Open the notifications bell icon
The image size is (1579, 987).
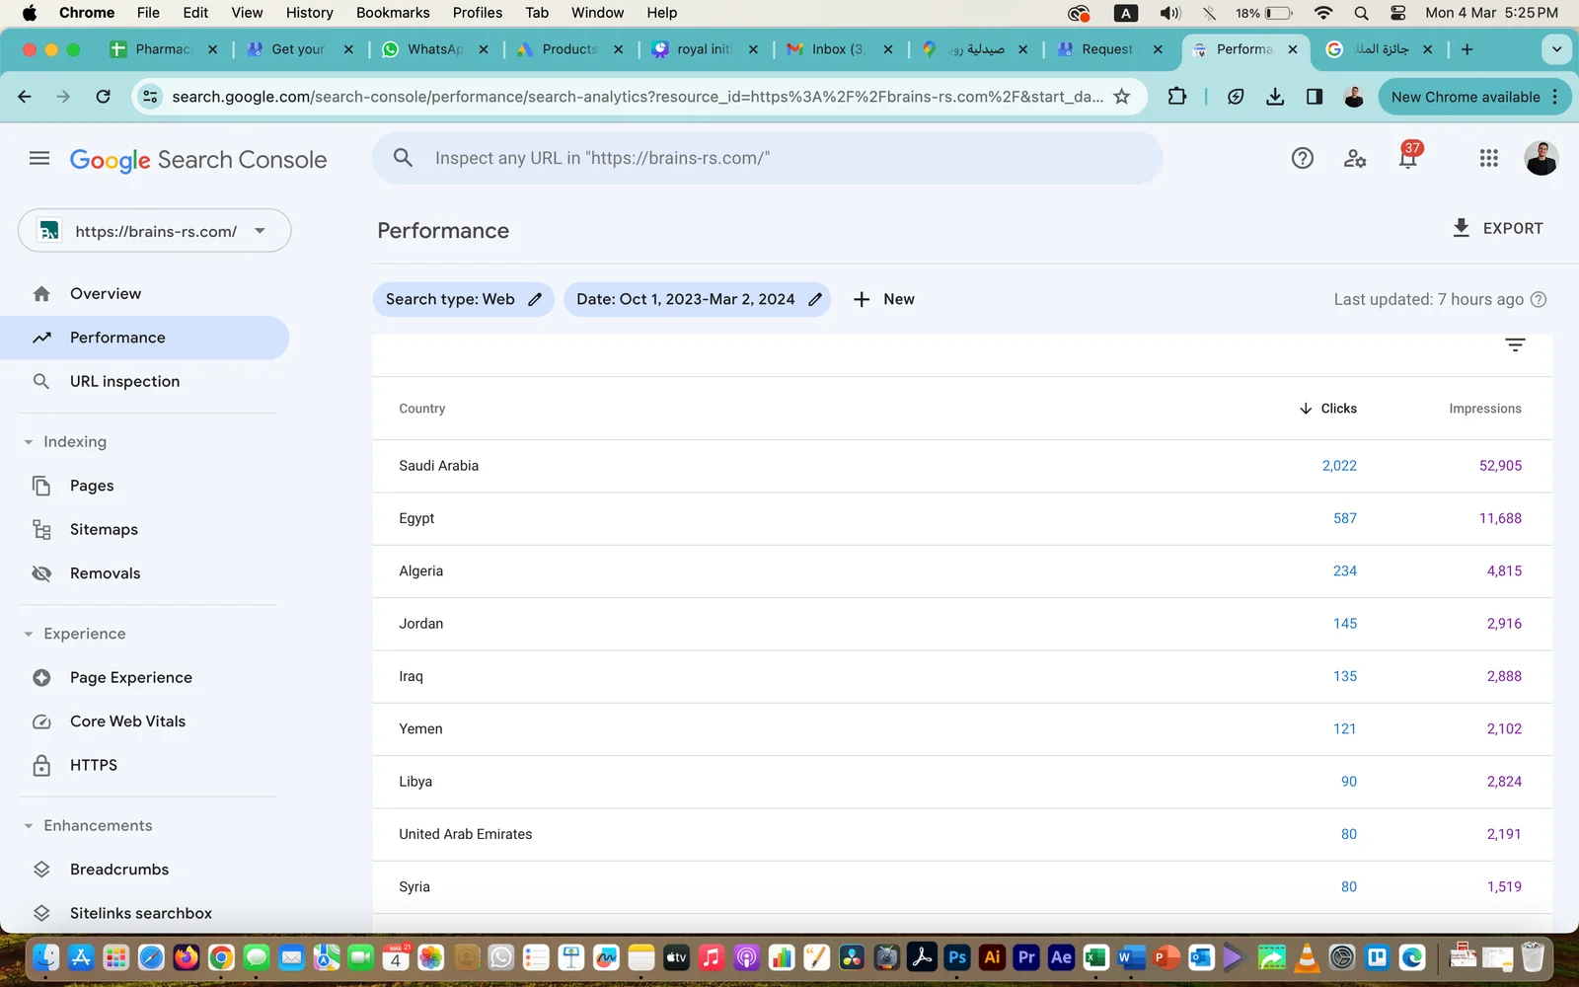point(1408,159)
